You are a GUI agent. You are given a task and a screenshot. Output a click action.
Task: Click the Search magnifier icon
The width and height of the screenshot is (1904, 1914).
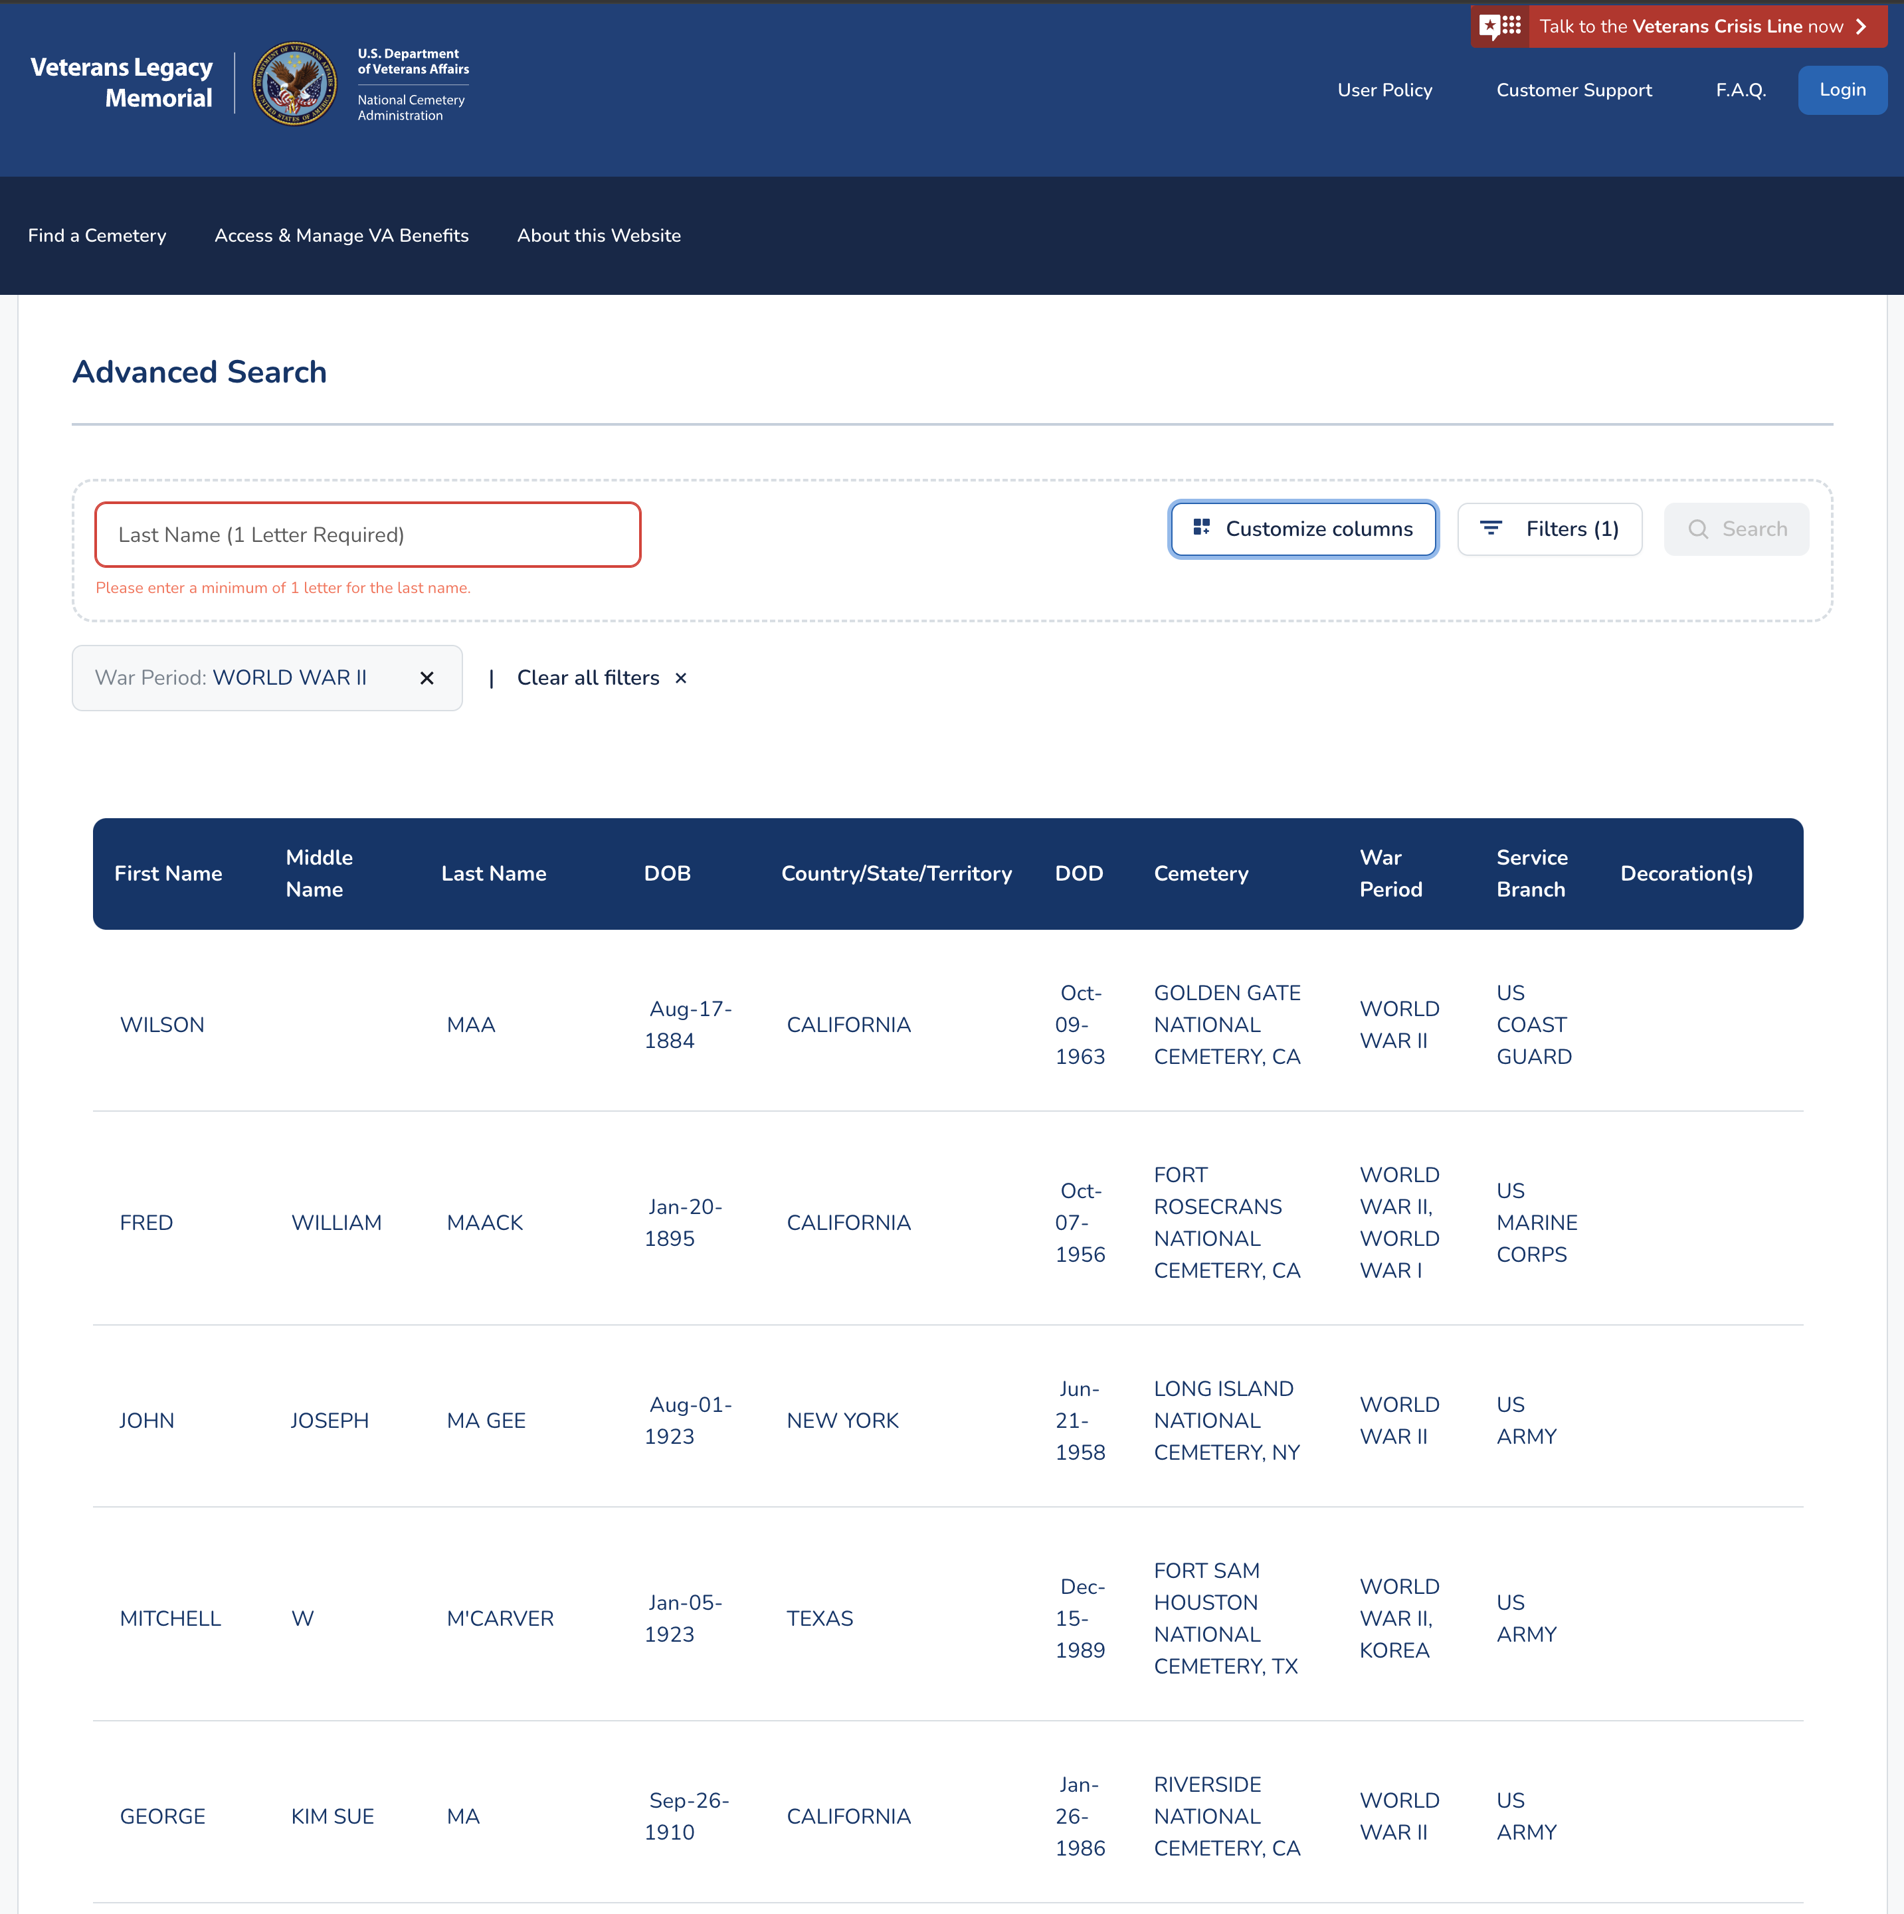[1698, 529]
